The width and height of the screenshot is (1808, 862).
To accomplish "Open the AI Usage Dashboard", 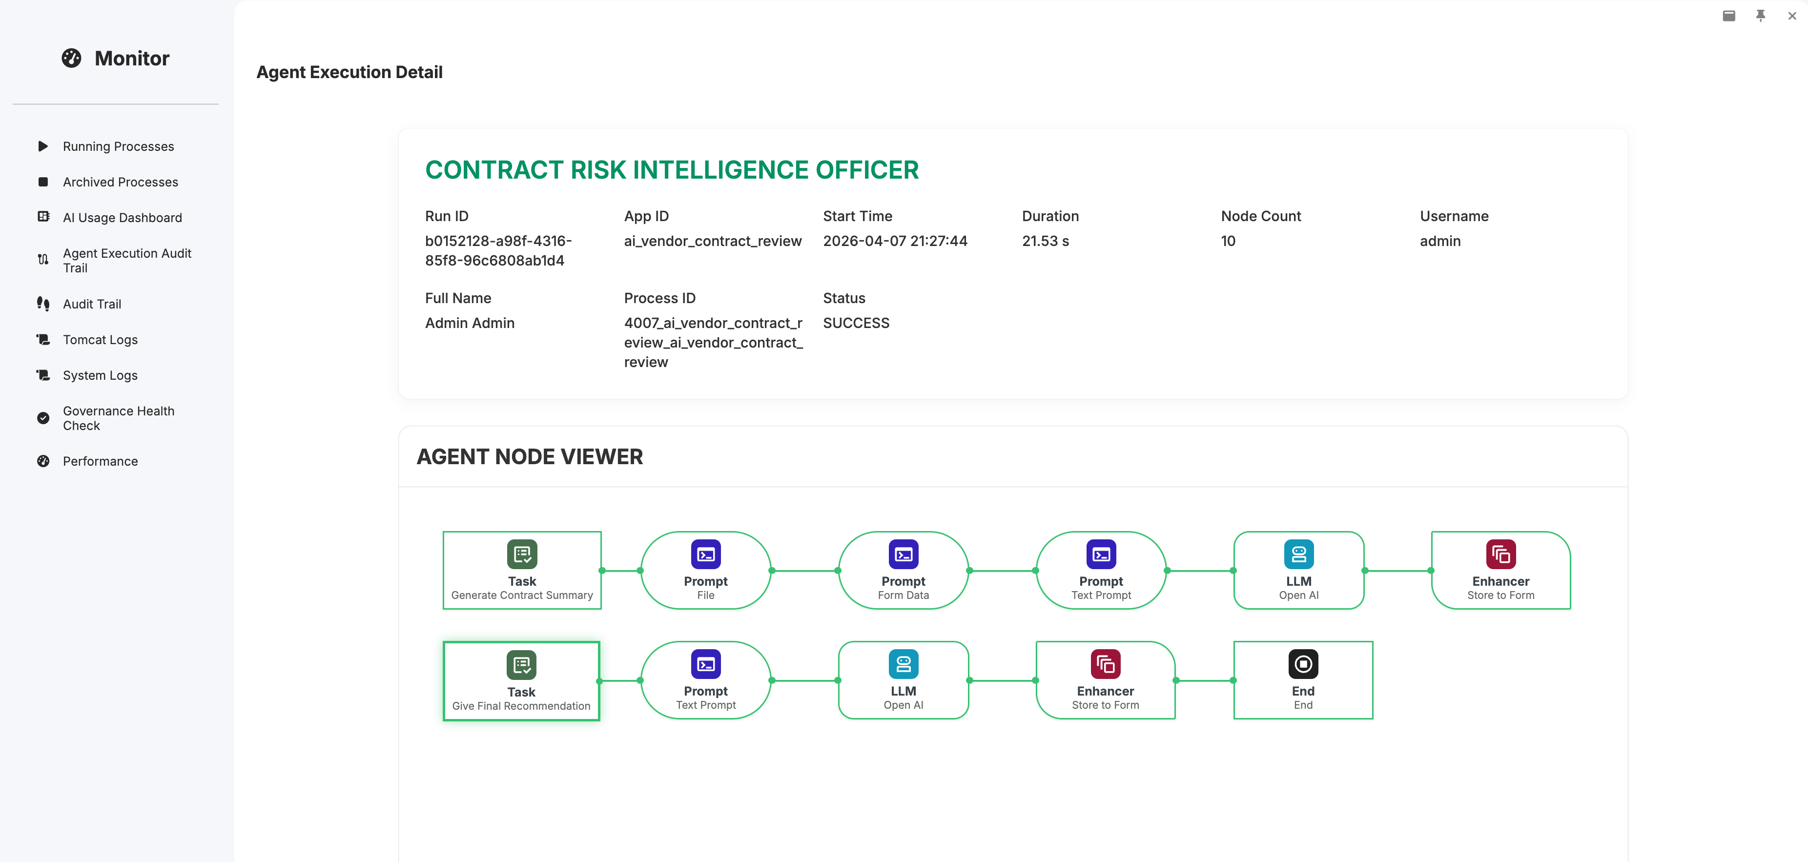I will 122,218.
